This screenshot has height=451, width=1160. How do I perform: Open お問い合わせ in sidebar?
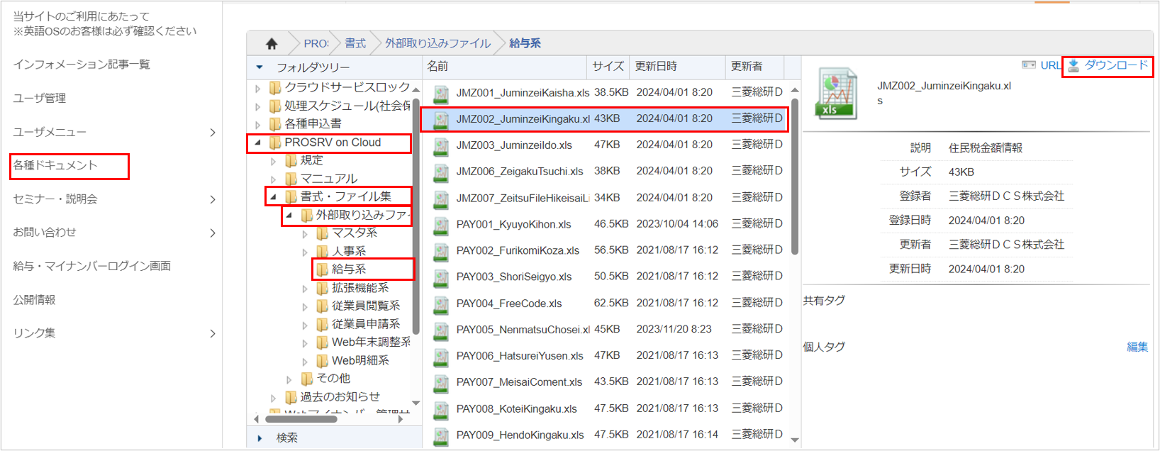(45, 233)
